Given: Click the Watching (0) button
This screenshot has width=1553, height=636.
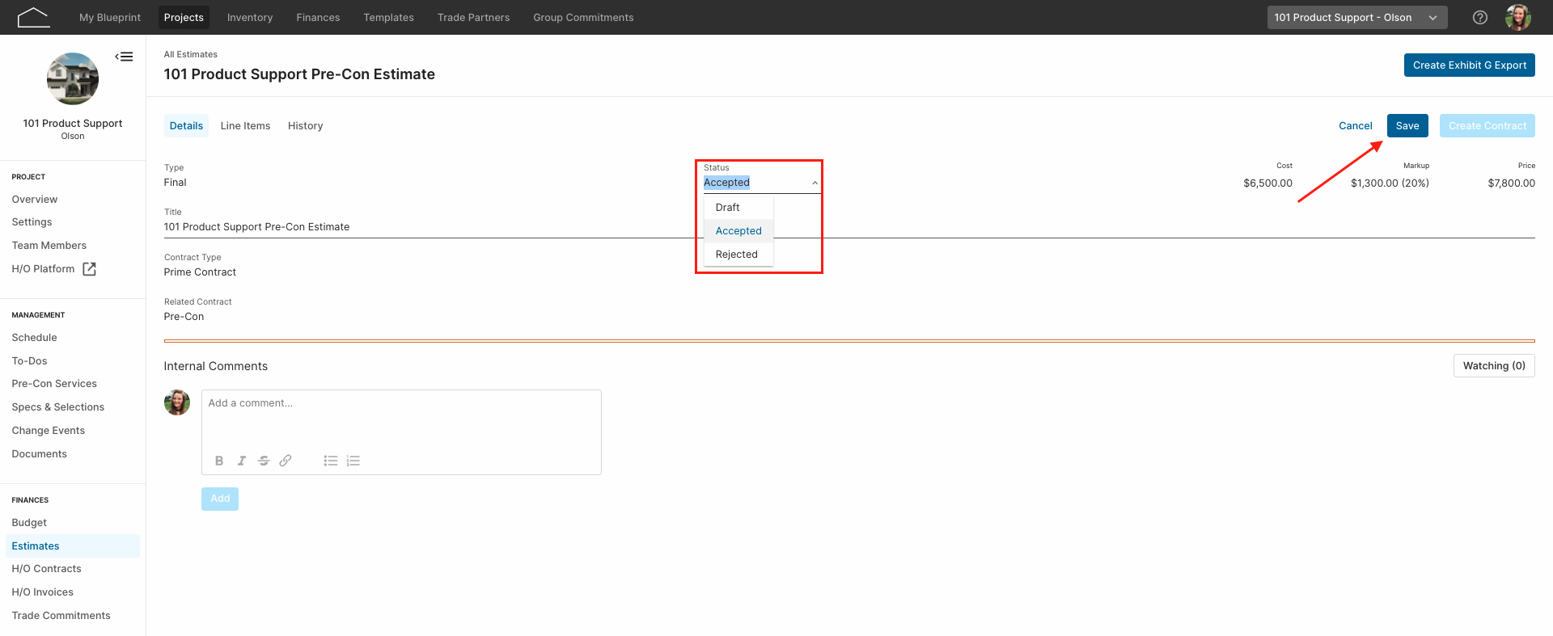Looking at the screenshot, I should coord(1494,366).
